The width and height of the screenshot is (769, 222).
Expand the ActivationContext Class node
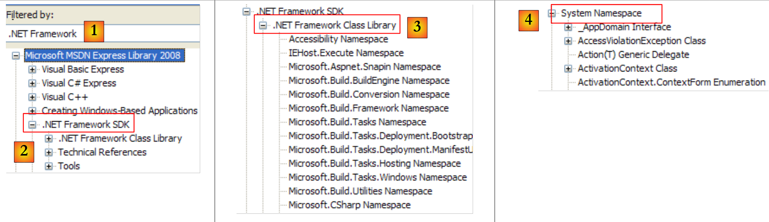[x=568, y=69]
